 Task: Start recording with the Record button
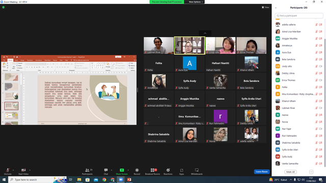pos(137,172)
